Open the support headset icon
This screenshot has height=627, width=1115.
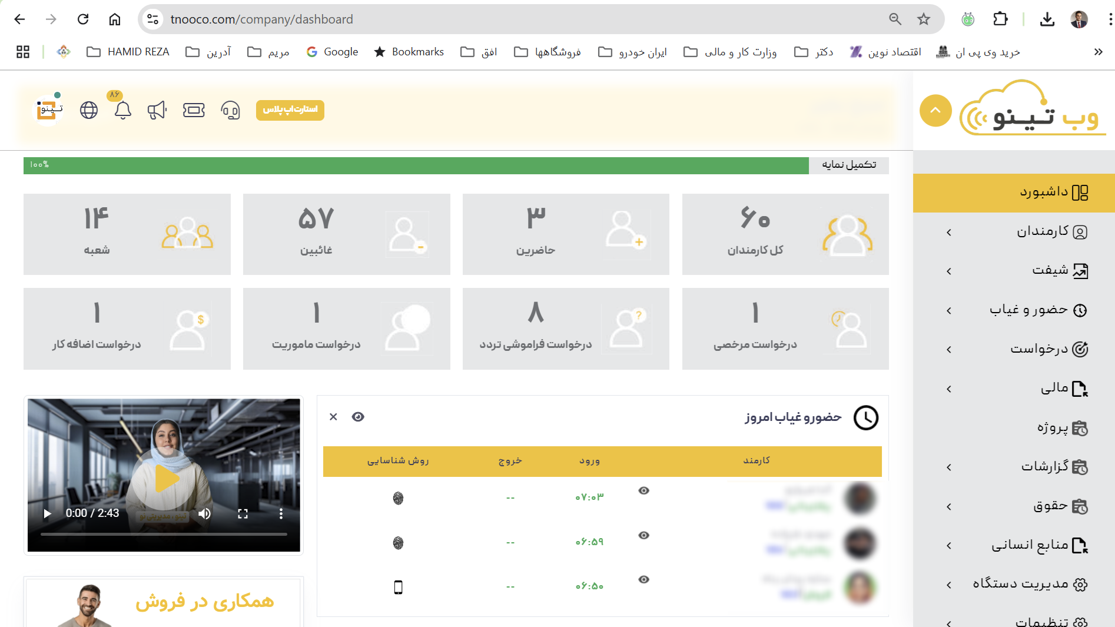point(230,110)
